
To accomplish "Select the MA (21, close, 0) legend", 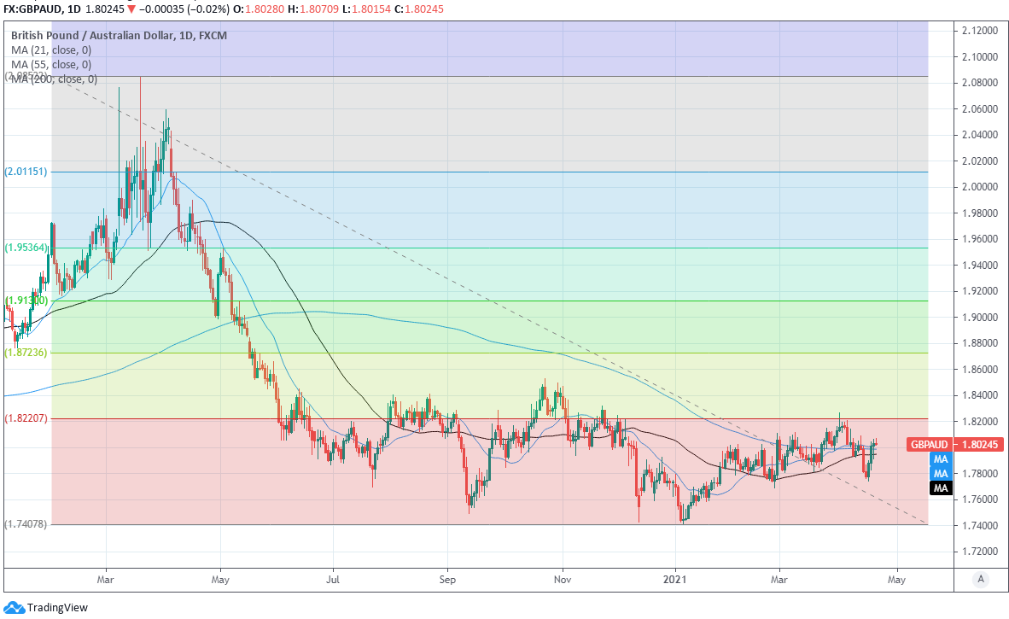I will (52, 50).
